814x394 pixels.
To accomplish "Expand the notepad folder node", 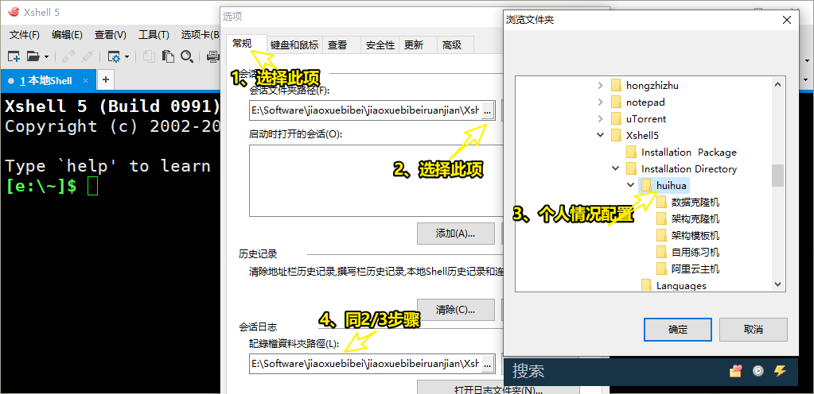I will pos(601,102).
